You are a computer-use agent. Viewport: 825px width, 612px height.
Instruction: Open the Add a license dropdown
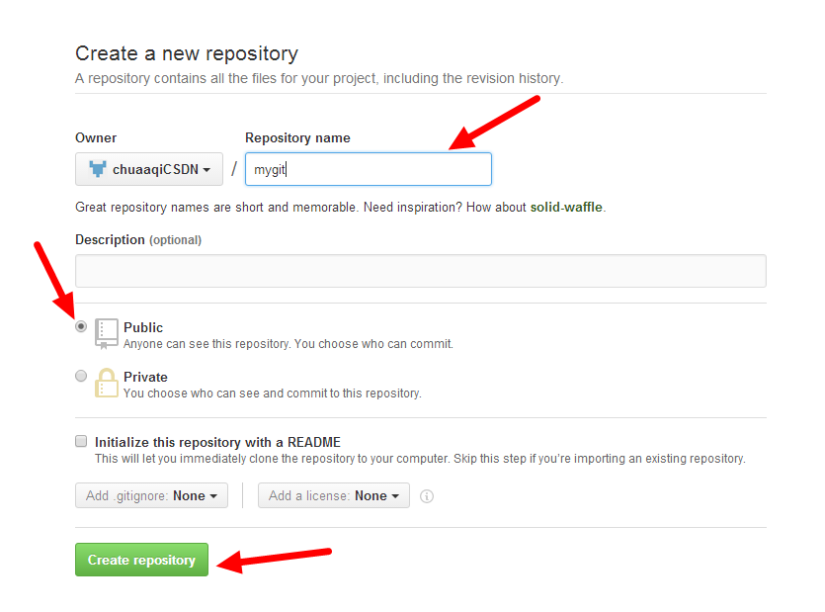333,495
